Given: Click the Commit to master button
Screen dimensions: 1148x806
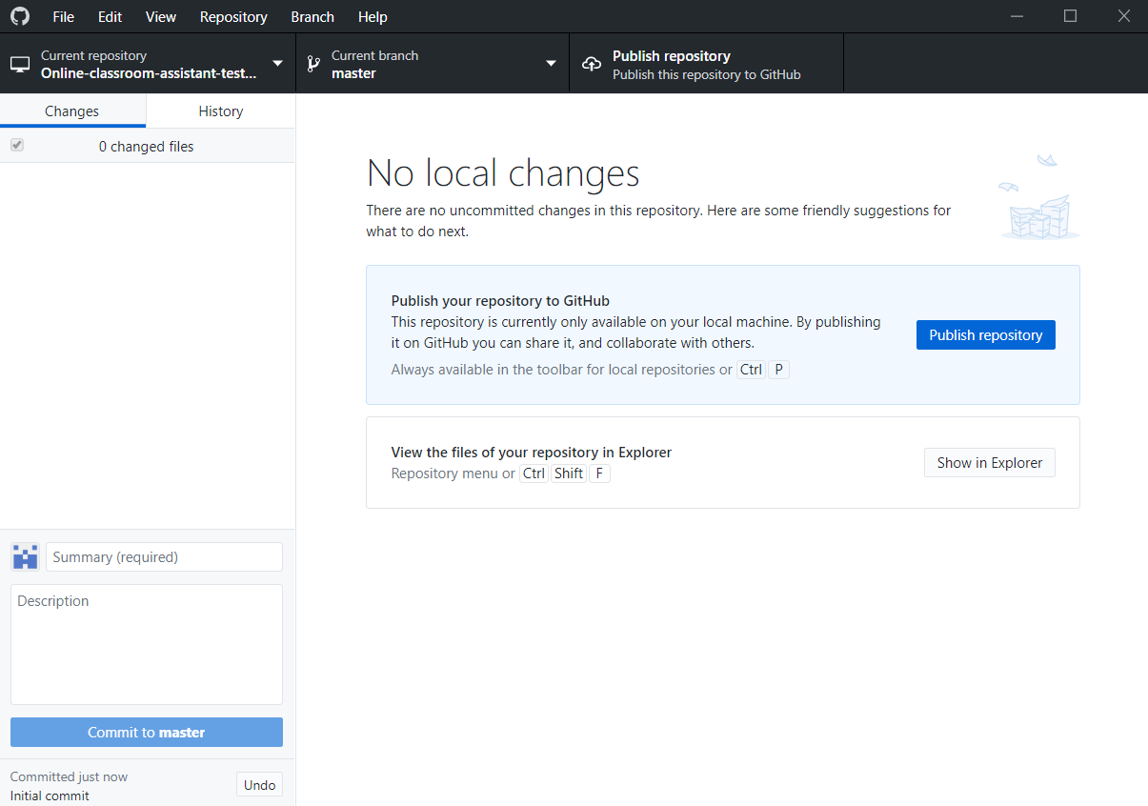Looking at the screenshot, I should [147, 732].
